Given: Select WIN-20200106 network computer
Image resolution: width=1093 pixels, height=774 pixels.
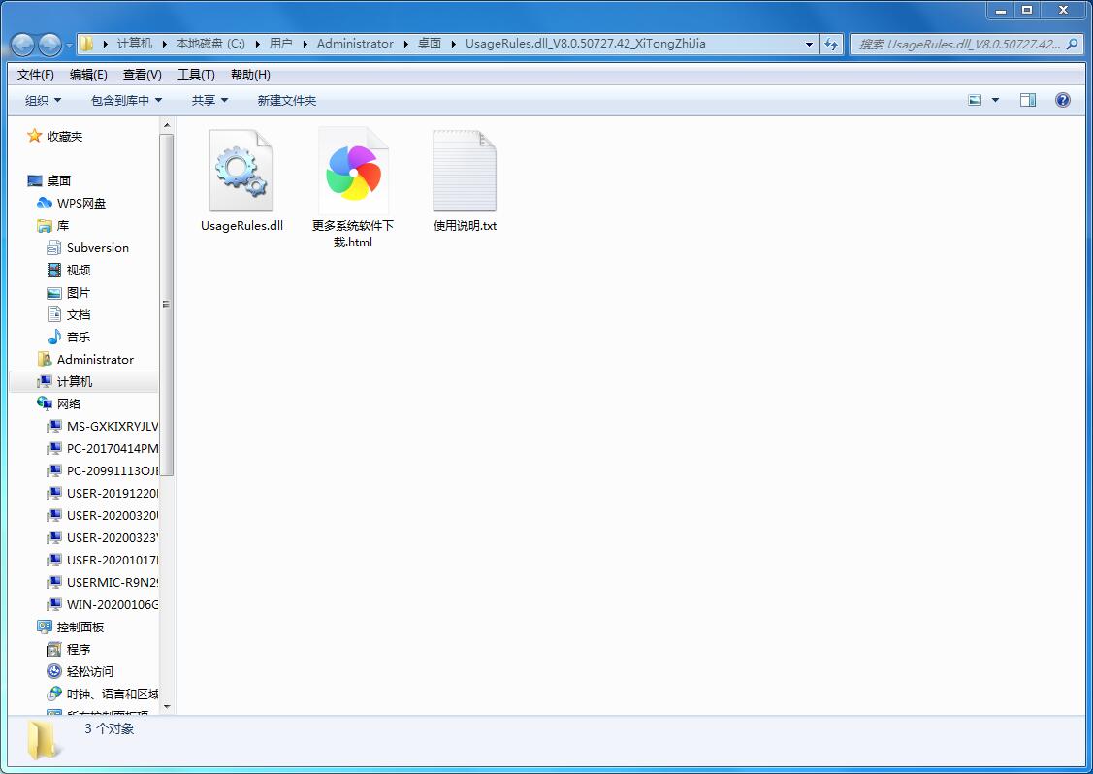Looking at the screenshot, I should [102, 604].
